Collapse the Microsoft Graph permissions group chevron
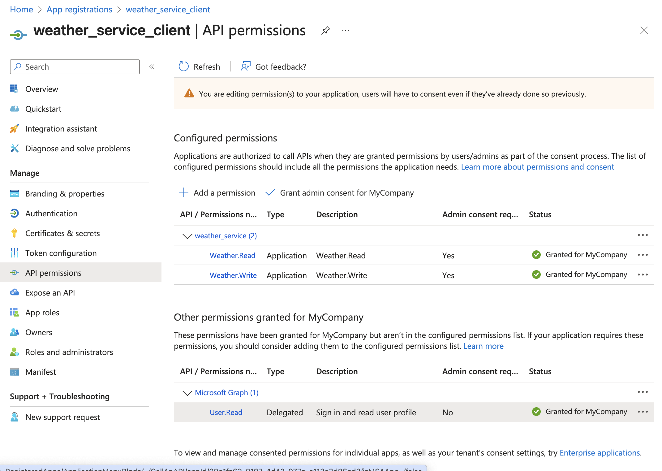This screenshot has width=662, height=471. pos(187,393)
